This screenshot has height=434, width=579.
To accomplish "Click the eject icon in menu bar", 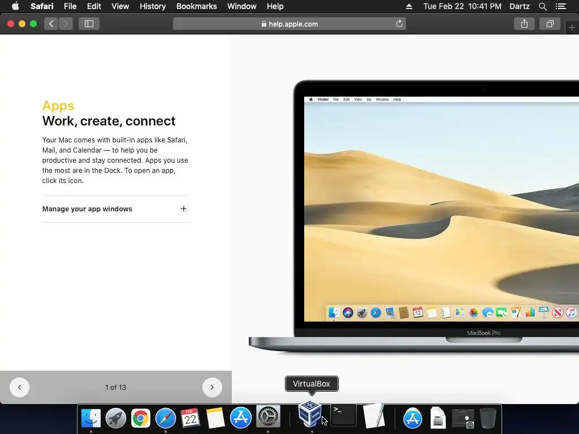I will [x=409, y=6].
